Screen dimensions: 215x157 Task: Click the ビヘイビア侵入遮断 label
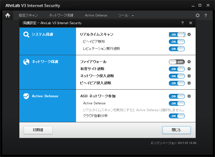96,83
